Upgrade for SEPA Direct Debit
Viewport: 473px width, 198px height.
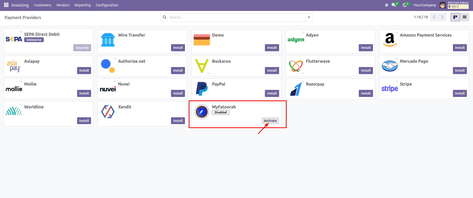point(82,48)
